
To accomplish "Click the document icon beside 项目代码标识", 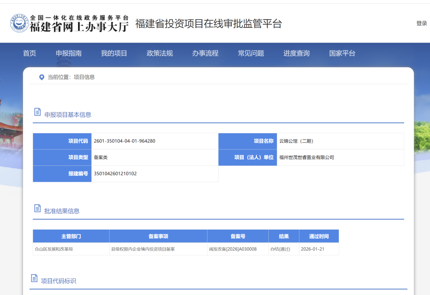I will (37, 278).
